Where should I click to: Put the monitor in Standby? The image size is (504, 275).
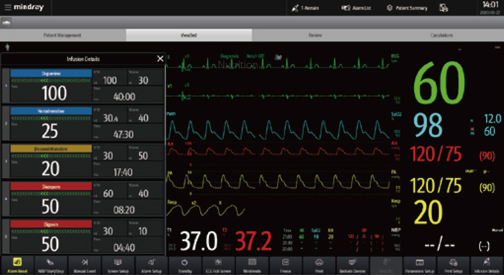(184, 264)
